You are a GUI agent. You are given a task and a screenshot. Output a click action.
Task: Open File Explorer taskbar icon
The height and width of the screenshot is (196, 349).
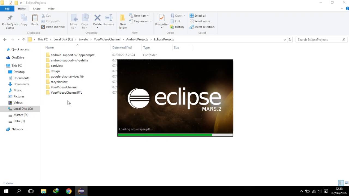tap(43, 191)
